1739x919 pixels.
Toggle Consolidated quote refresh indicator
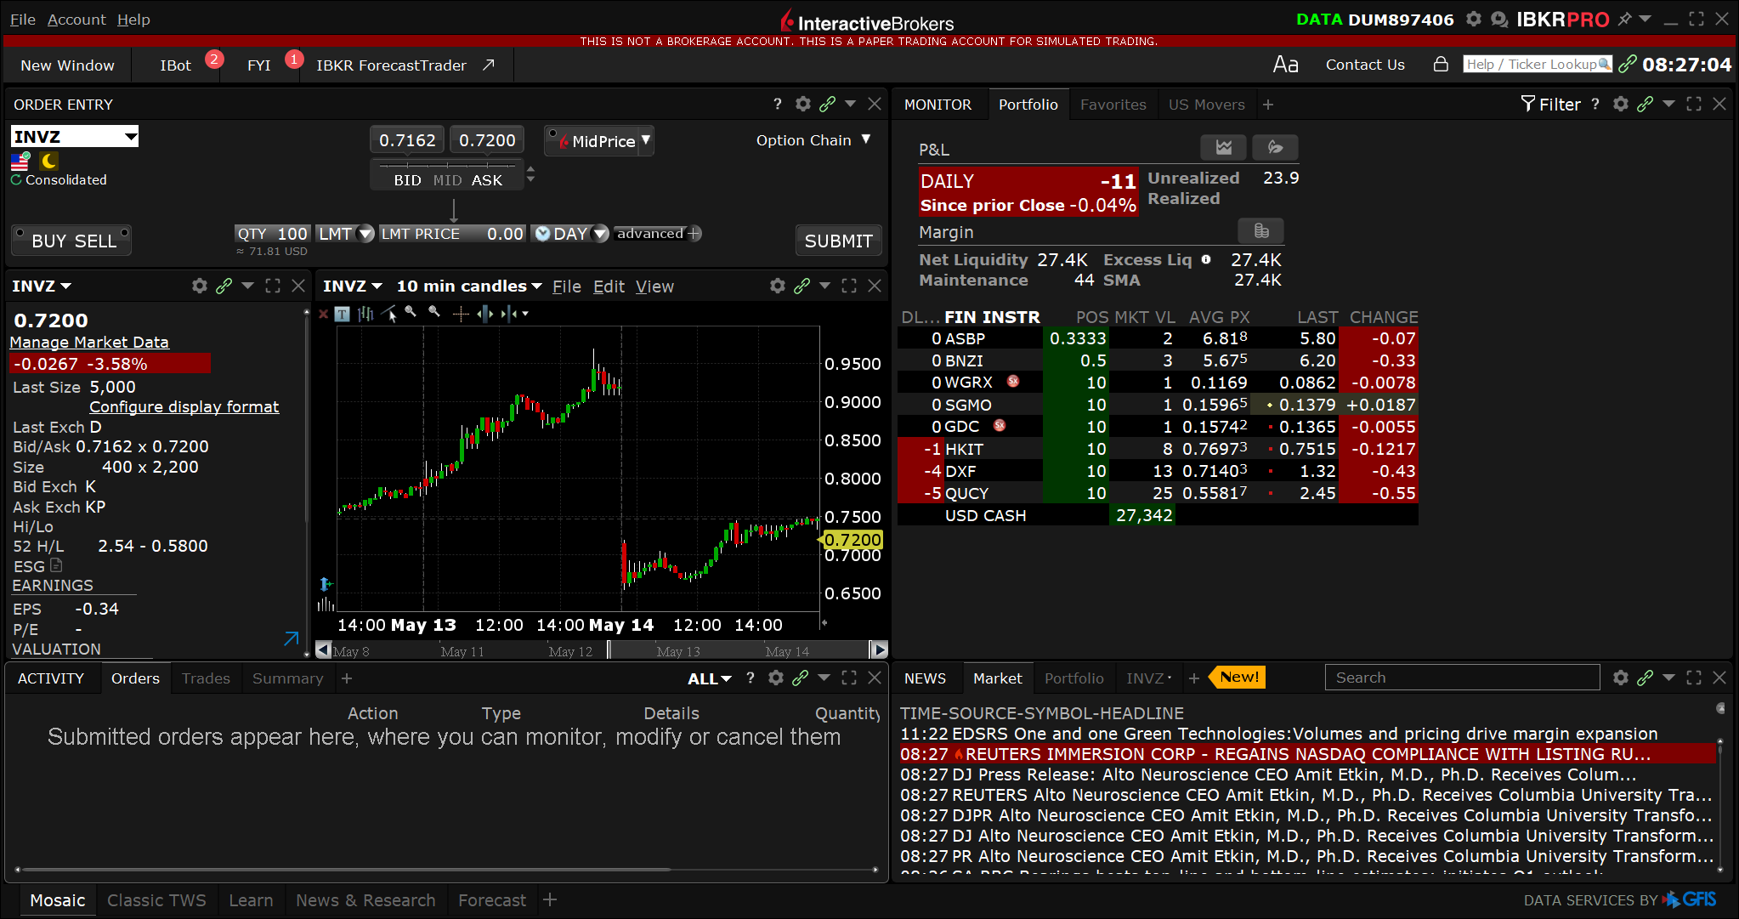click(x=16, y=180)
